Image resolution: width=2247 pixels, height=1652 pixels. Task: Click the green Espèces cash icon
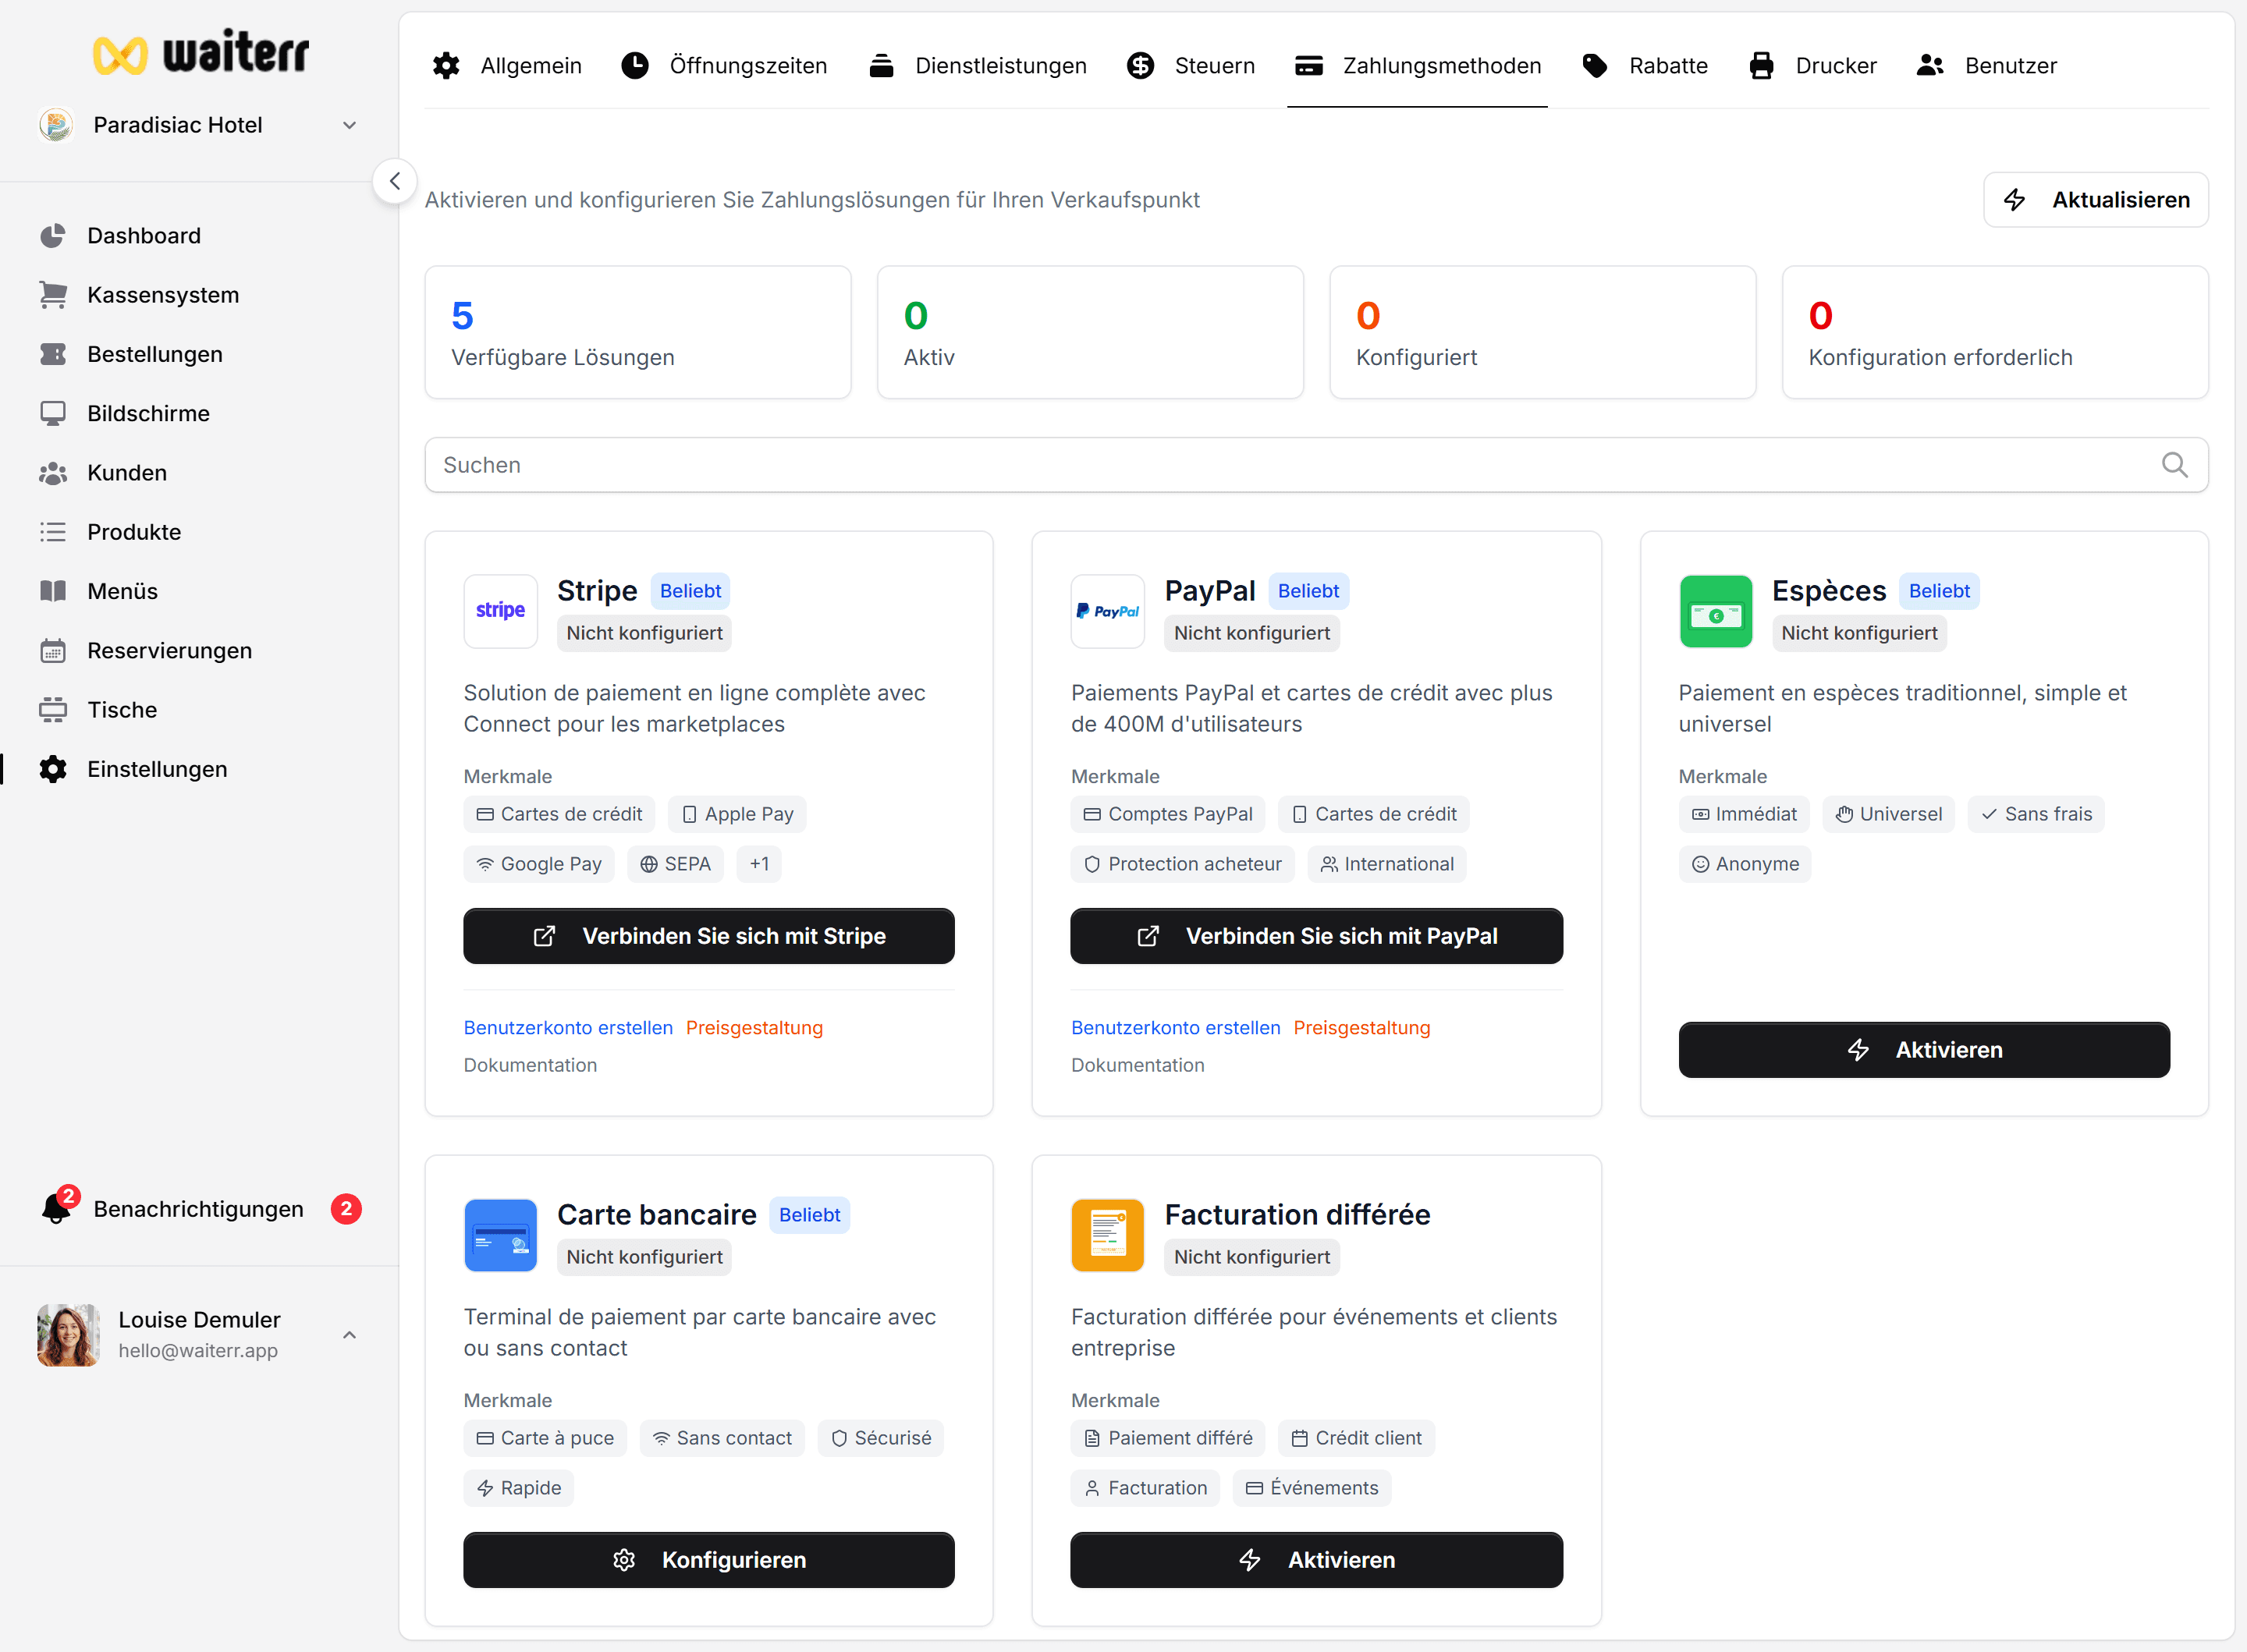1715,611
